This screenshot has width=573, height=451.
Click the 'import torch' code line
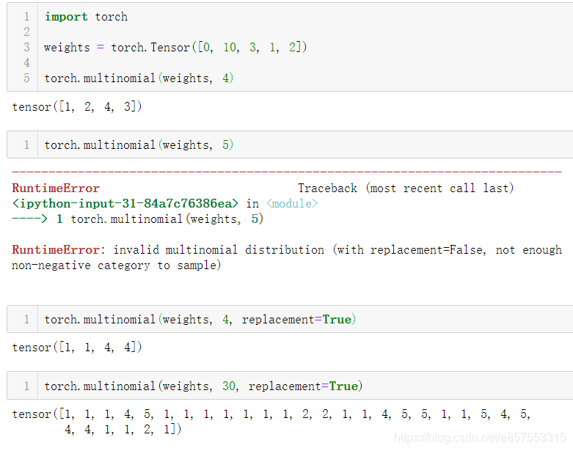(86, 17)
